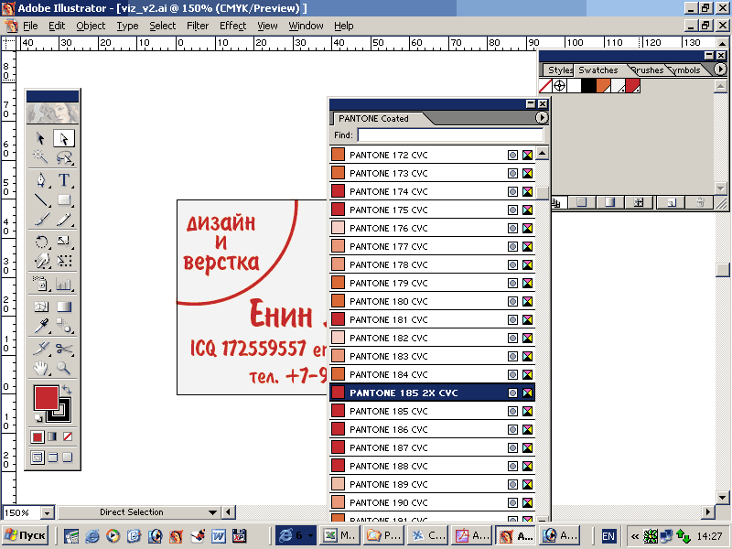This screenshot has width=732, height=549.
Task: Select the Line Segment tool
Action: click(40, 199)
